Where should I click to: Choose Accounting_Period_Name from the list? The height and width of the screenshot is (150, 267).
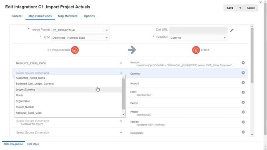click(x=68, y=78)
